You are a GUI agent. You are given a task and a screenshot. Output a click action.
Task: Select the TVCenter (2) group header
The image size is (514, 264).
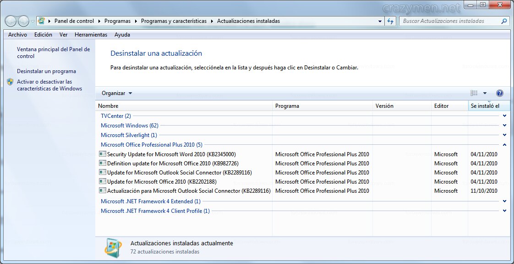point(116,116)
